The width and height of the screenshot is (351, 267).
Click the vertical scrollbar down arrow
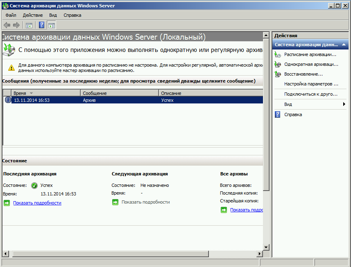point(266,247)
